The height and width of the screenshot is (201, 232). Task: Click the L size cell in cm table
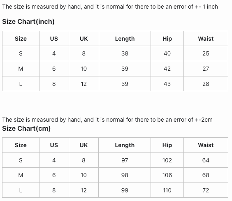(21, 190)
